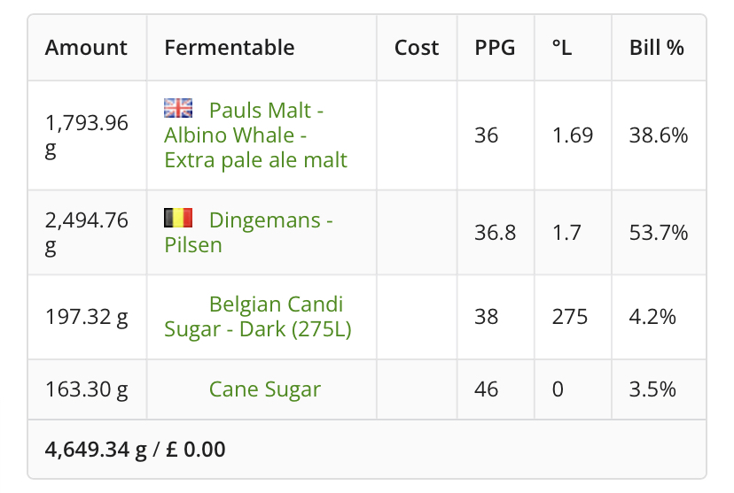Click the UK flag icon

pos(178,108)
